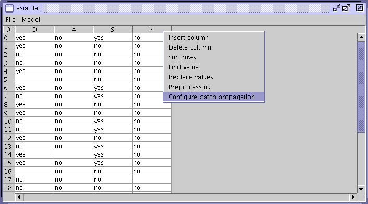Click the asia.dat window menu icon
The height and width of the screenshot is (204, 368).
click(x=9, y=8)
